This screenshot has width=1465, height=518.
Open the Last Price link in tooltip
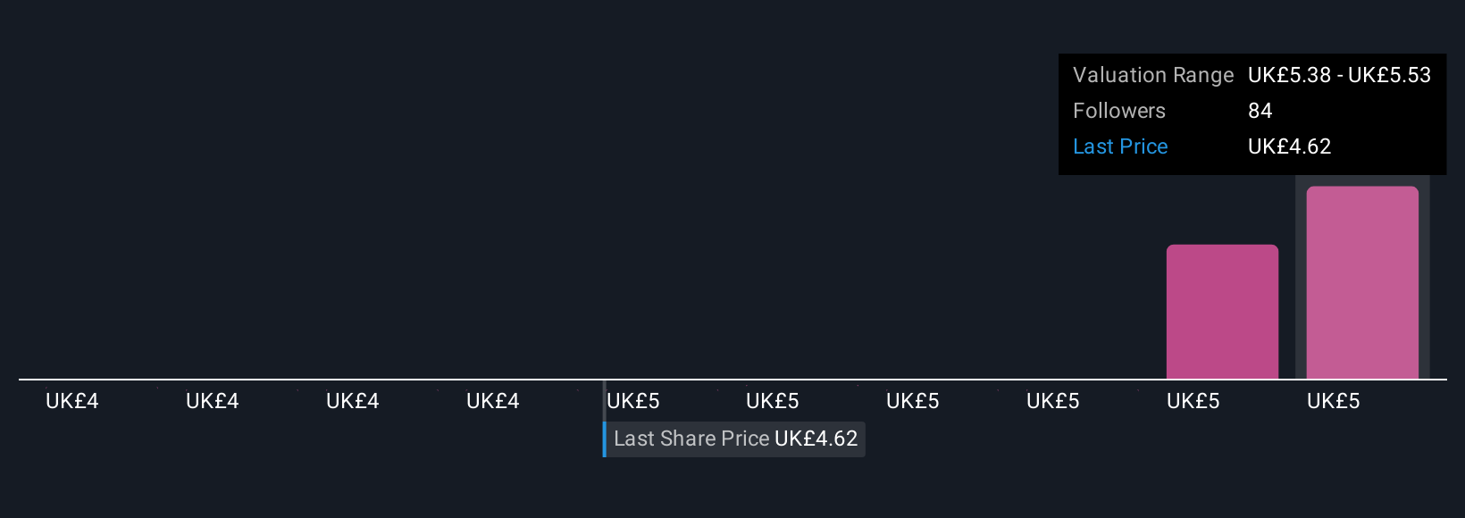pyautogui.click(x=1120, y=146)
